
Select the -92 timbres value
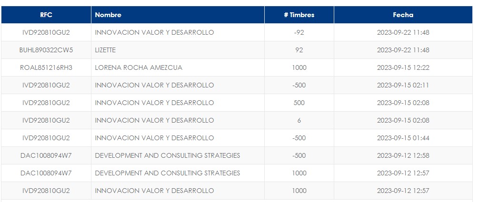coord(299,32)
